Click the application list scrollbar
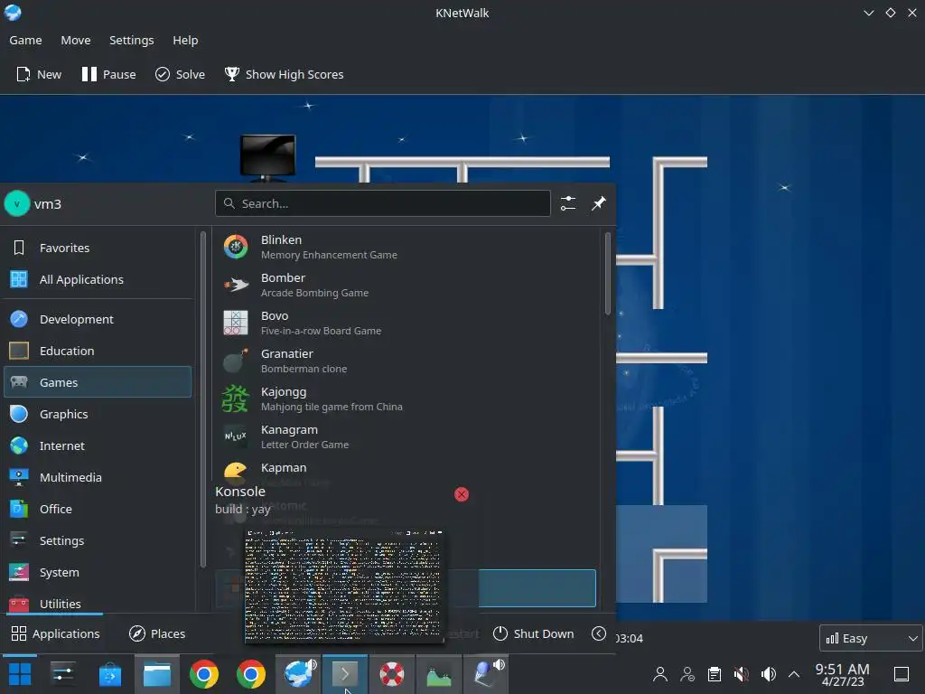Screen dimensions: 925x694 click(608, 273)
